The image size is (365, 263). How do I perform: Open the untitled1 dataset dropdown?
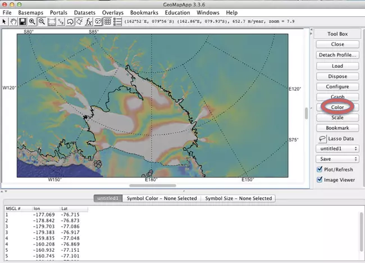(337, 149)
